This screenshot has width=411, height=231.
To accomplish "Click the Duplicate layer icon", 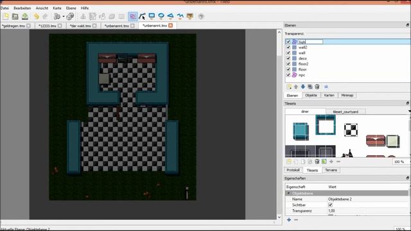I will 310,87.
